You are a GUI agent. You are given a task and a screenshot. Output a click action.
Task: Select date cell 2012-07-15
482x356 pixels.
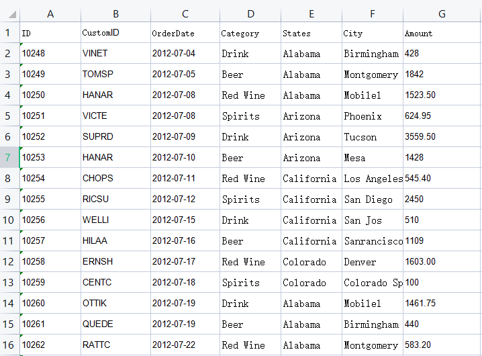pos(185,220)
